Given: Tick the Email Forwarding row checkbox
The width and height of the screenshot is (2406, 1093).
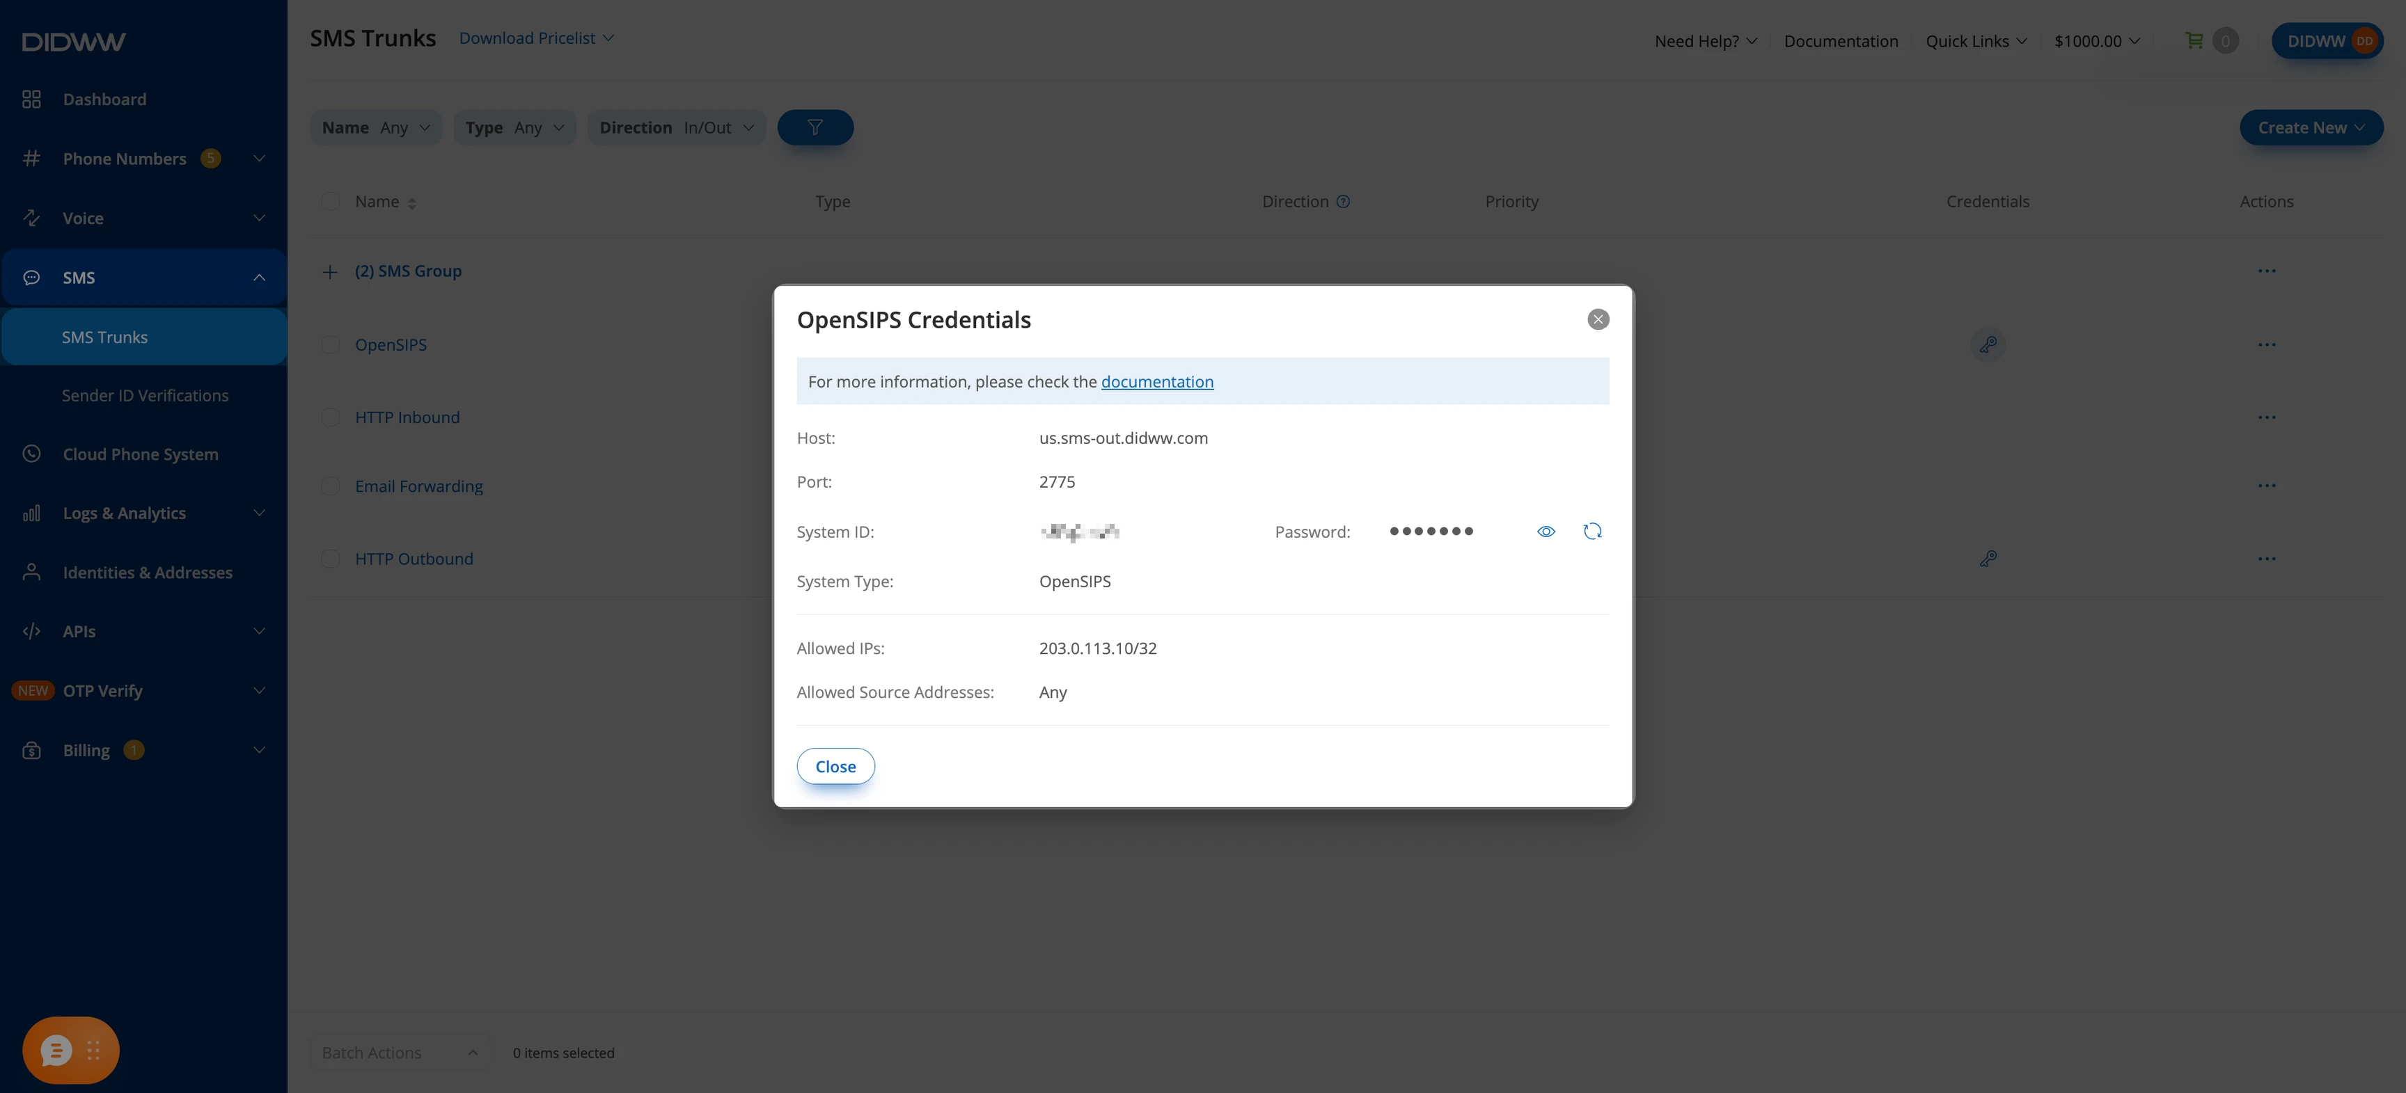Looking at the screenshot, I should click(x=331, y=486).
